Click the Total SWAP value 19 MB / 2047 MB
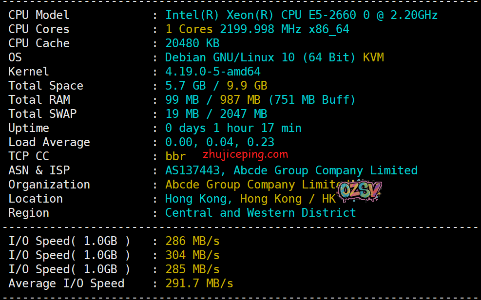The width and height of the screenshot is (481, 300). pyautogui.click(x=216, y=113)
